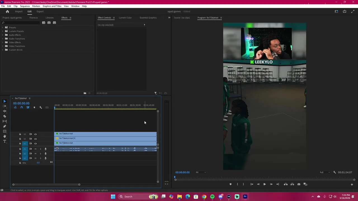Hide the V1 track output
358x201 pixels.
tap(35, 143)
